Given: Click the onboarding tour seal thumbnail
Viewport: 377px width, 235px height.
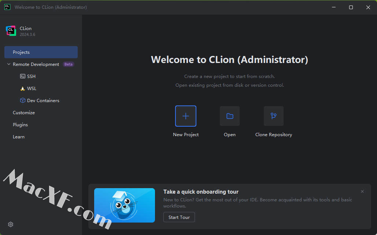Looking at the screenshot, I should pyautogui.click(x=125, y=205).
